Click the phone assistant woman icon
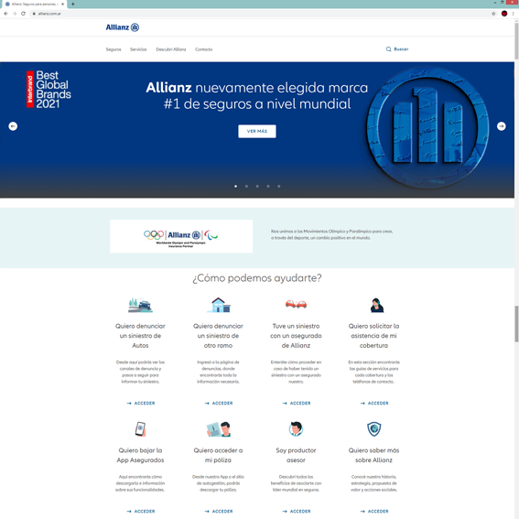 [x=377, y=305]
